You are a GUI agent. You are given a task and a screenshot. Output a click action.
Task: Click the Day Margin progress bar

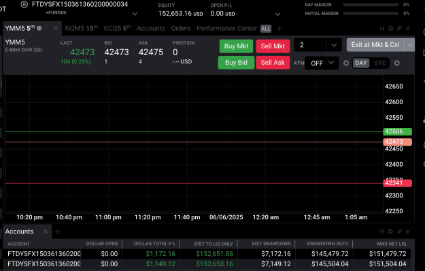(x=371, y=5)
